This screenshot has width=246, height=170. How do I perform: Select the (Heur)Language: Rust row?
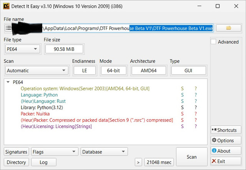(43, 101)
